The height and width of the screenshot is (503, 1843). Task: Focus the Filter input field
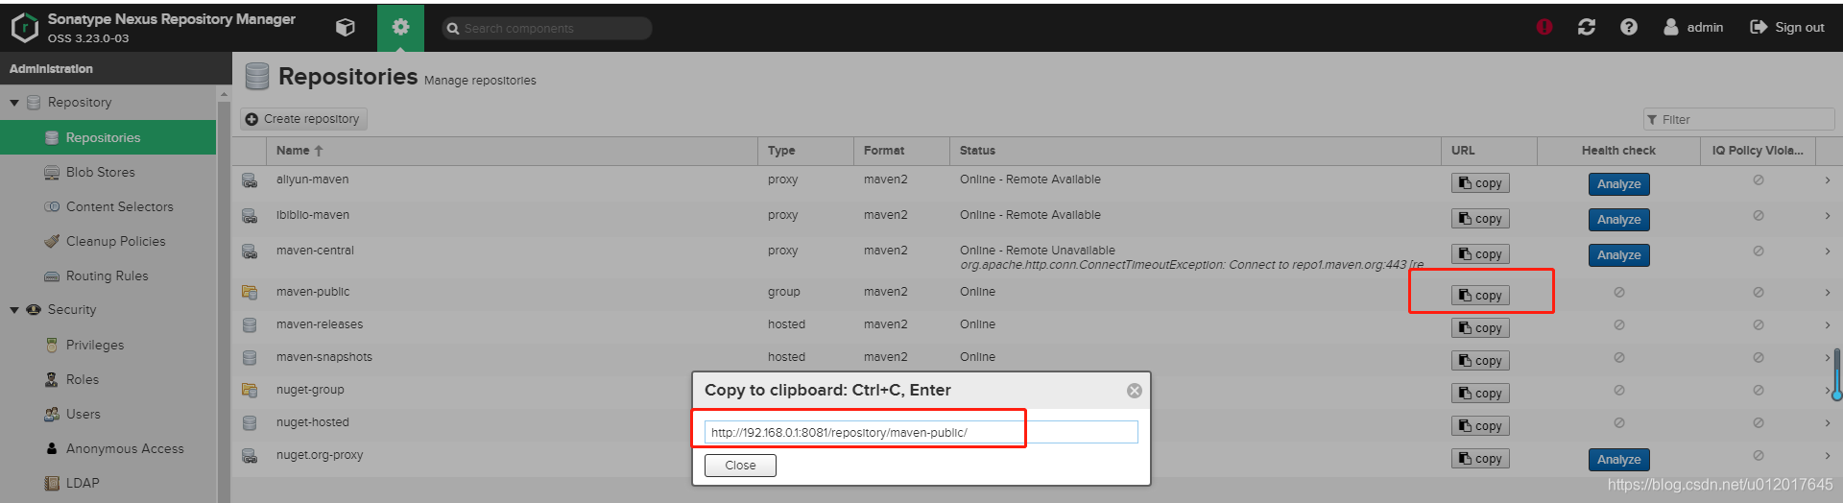[x=1738, y=119]
